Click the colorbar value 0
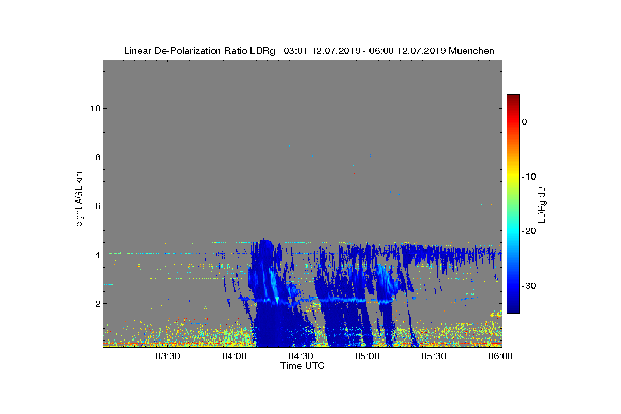 click(524, 122)
